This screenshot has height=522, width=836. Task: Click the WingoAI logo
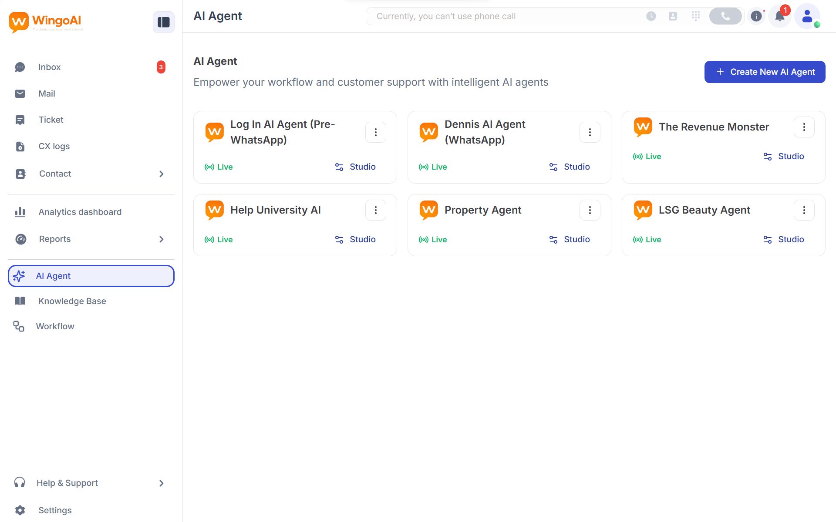click(x=45, y=22)
